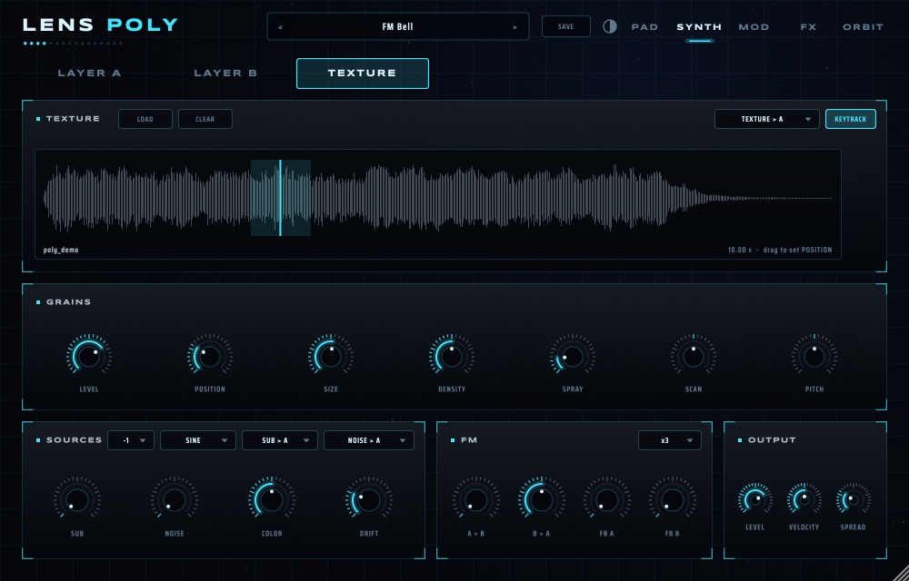Click the FM Bell preset name field
Viewport: 909px width, 581px height.
(398, 26)
